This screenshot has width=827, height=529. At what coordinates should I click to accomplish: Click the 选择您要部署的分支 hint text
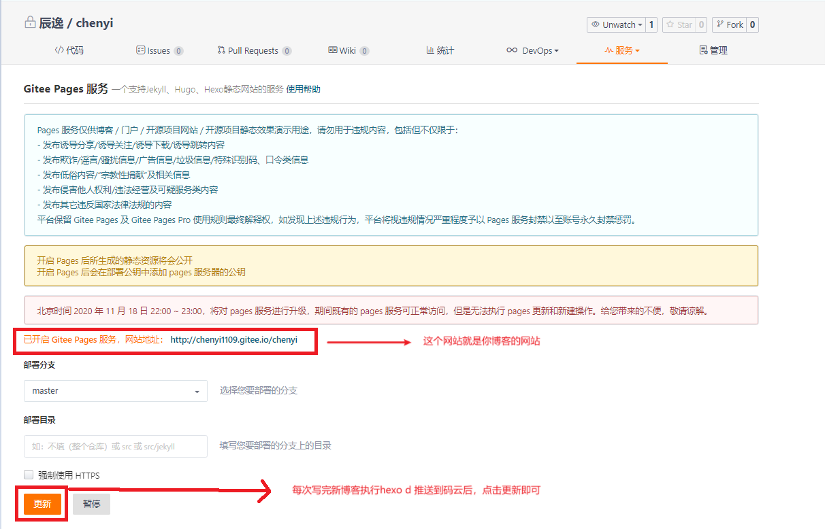tap(259, 390)
